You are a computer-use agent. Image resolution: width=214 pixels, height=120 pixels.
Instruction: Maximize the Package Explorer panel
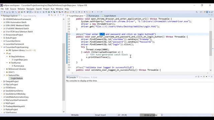coord(63,15)
